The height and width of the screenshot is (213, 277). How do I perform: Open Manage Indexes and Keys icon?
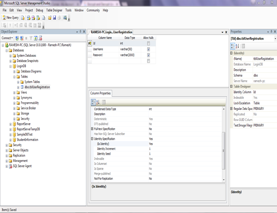(21, 25)
